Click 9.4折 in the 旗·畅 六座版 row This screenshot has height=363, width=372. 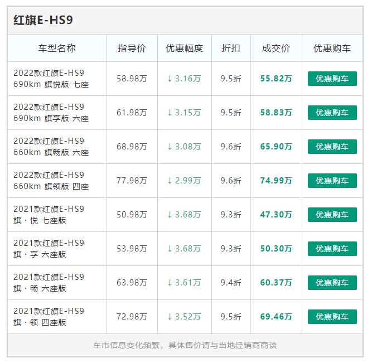click(231, 283)
